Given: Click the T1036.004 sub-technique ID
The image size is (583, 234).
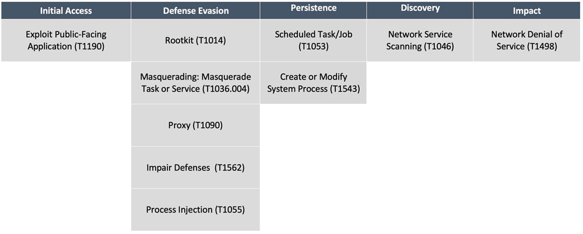Looking at the screenshot, I should click(x=225, y=89).
